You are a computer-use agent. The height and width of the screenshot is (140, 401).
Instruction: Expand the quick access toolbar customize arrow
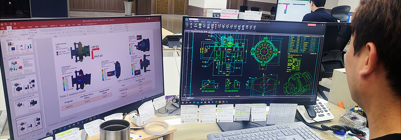(19, 24)
